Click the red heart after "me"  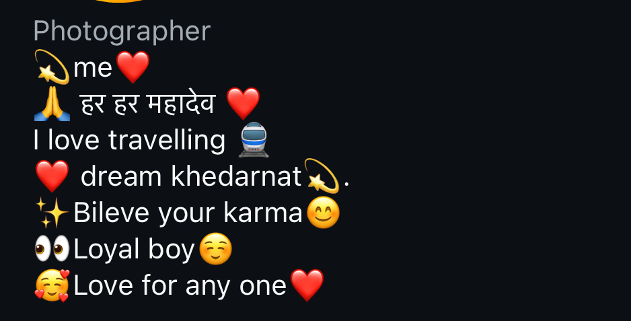coord(133,67)
